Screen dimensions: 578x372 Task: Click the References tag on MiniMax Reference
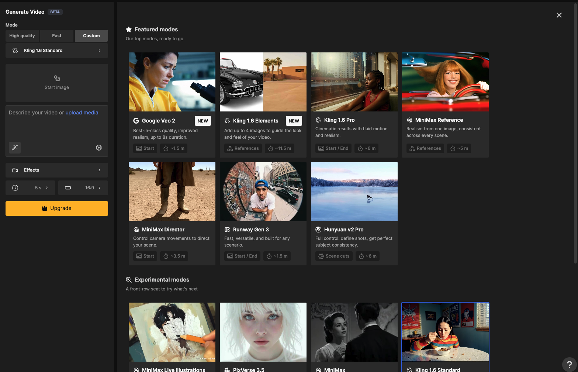[x=425, y=148]
